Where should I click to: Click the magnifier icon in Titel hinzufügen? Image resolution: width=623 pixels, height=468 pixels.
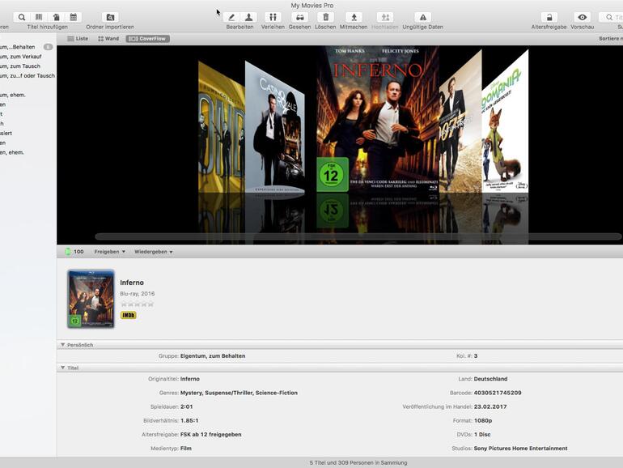tap(22, 17)
